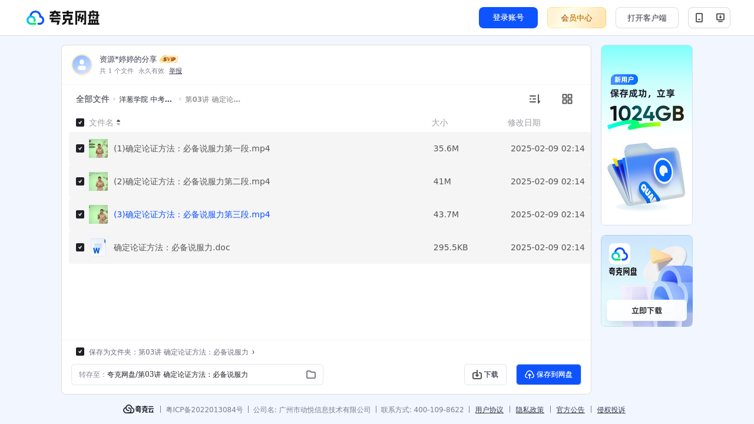This screenshot has width=754, height=424.
Task: Go to 全部文件 breadcrumb
Action: pyautogui.click(x=92, y=99)
